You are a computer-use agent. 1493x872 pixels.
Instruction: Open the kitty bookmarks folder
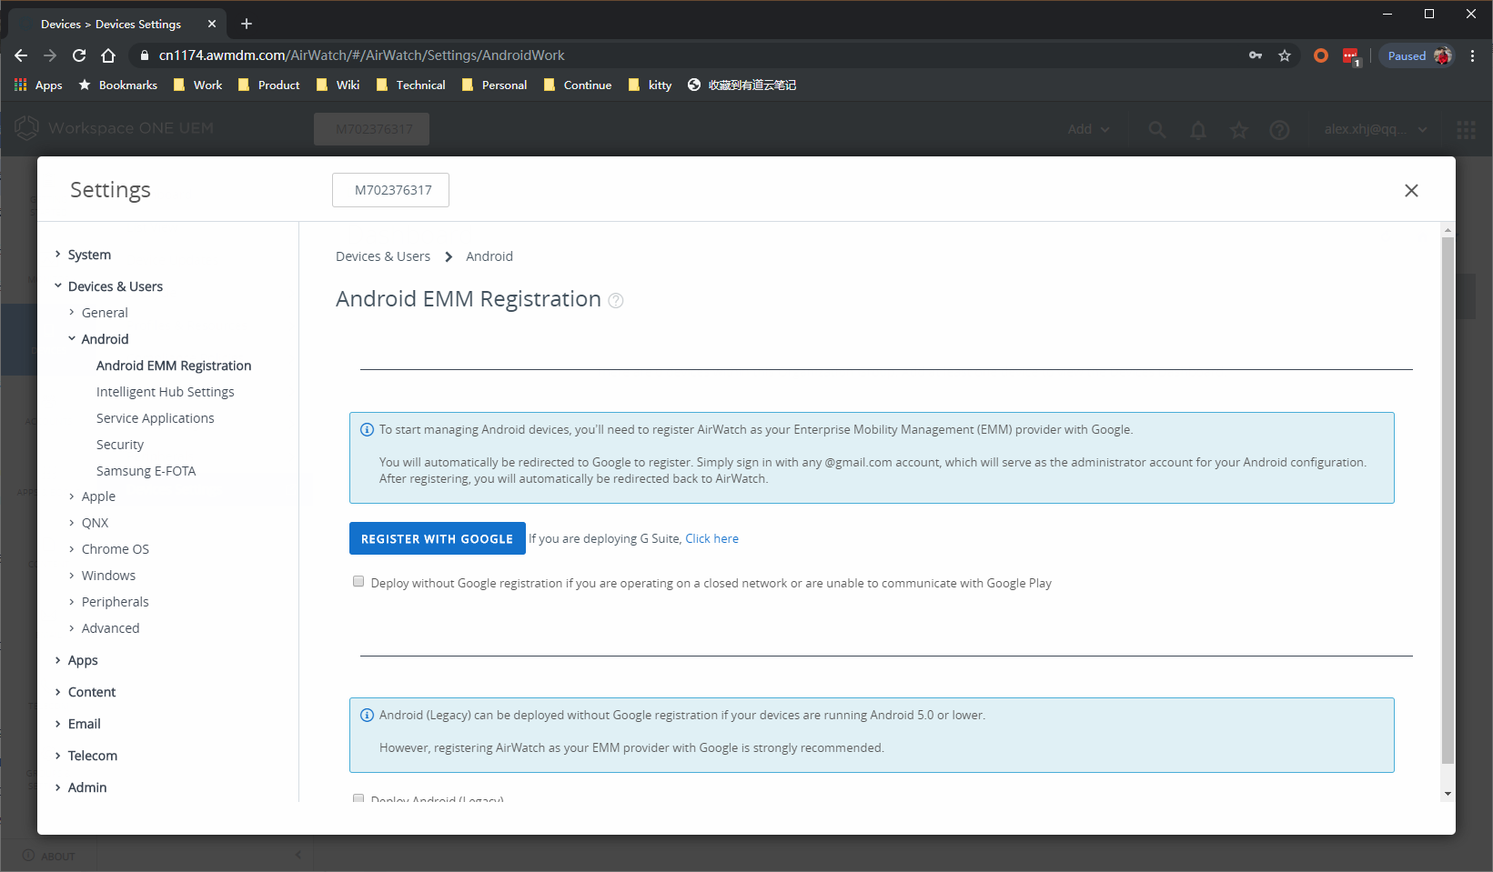coord(650,85)
